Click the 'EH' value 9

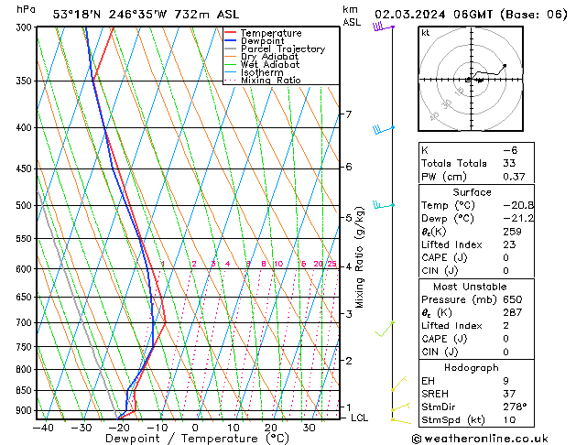pos(505,381)
